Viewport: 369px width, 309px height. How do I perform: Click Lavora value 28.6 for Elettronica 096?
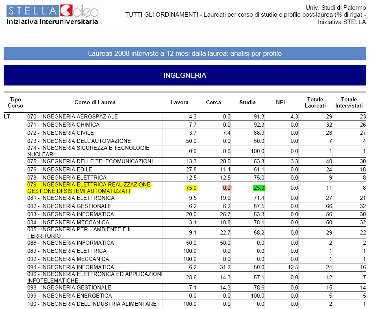click(191, 277)
